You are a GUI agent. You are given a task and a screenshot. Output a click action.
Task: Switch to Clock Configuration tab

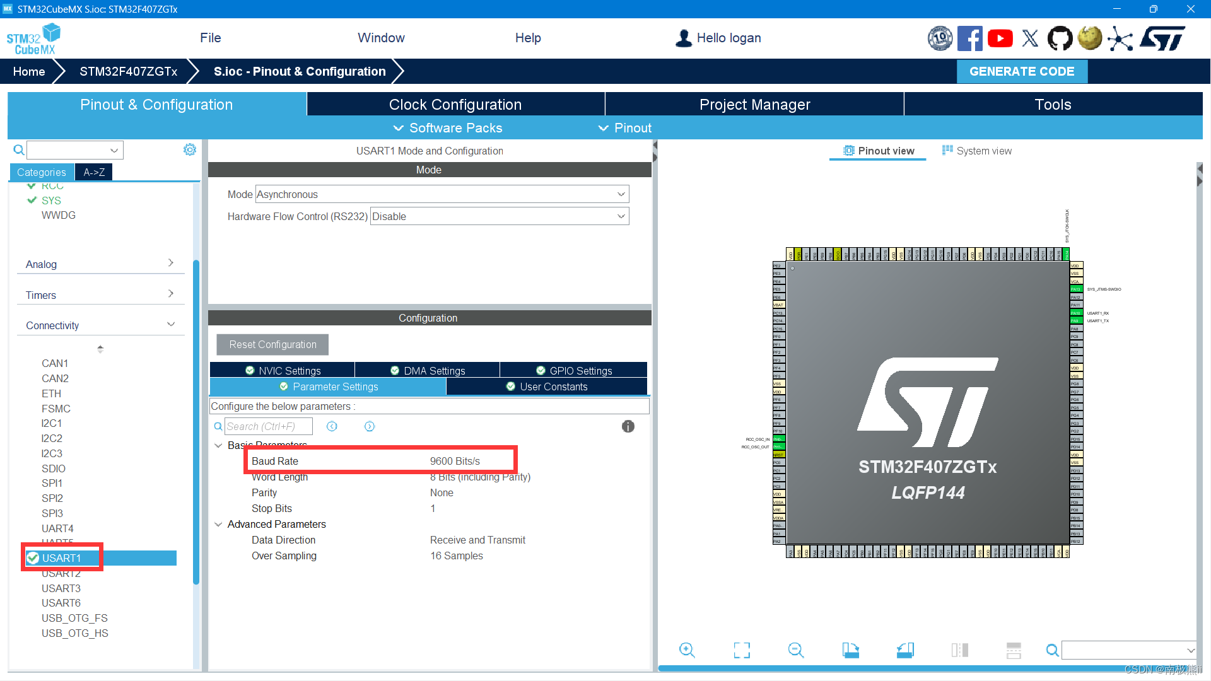pyautogui.click(x=455, y=105)
